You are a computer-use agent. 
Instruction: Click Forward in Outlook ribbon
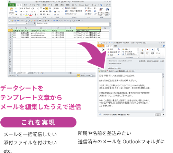110,55
